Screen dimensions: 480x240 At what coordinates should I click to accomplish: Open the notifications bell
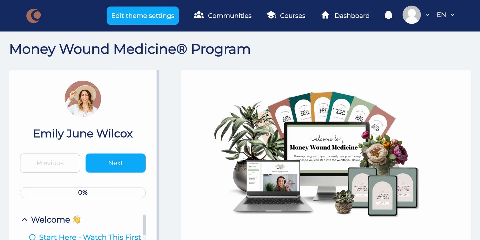pyautogui.click(x=388, y=15)
